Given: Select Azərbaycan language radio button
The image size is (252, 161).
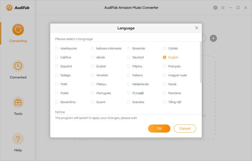Looking at the screenshot, I should click(x=57, y=48).
